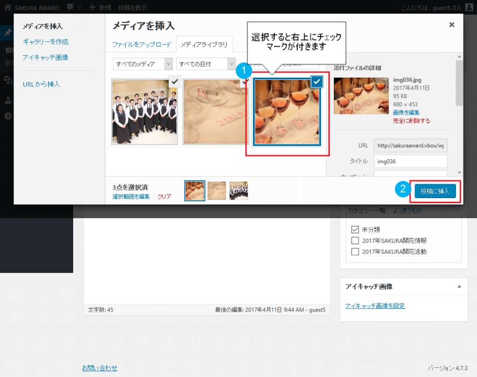The image size is (477, 377).
Task: Click アイキャッチ画像を設定 link
Action: point(375,306)
